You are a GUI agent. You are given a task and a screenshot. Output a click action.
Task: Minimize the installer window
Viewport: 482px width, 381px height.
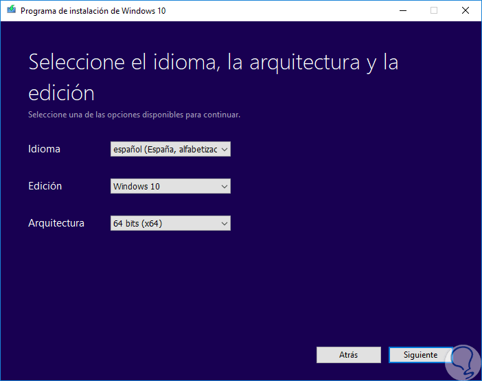pyautogui.click(x=403, y=11)
